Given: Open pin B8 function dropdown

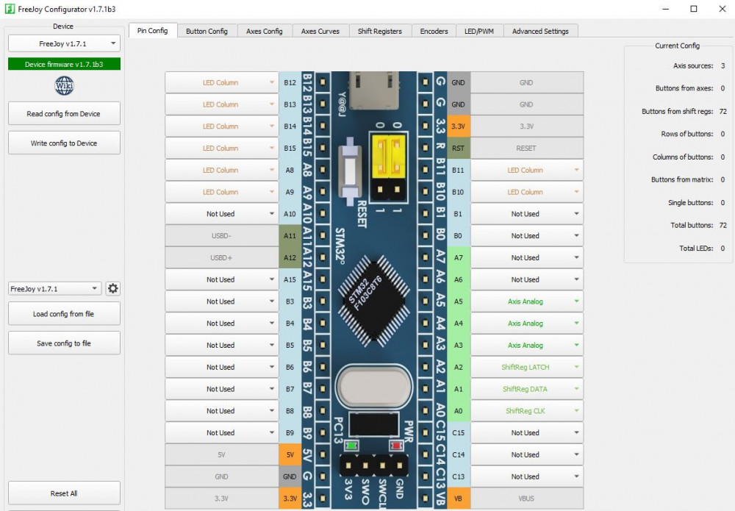Looking at the screenshot, I should (x=222, y=411).
